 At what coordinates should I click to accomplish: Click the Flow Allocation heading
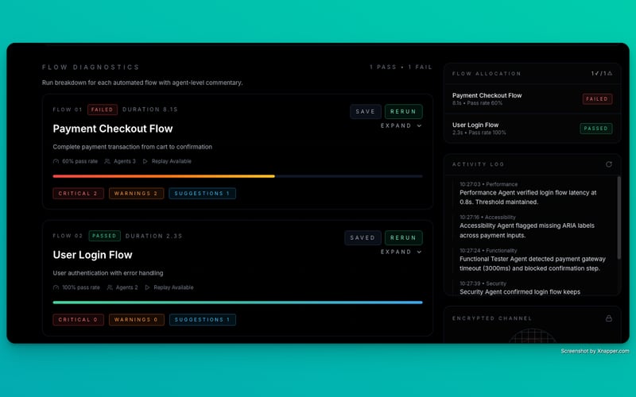(x=487, y=74)
